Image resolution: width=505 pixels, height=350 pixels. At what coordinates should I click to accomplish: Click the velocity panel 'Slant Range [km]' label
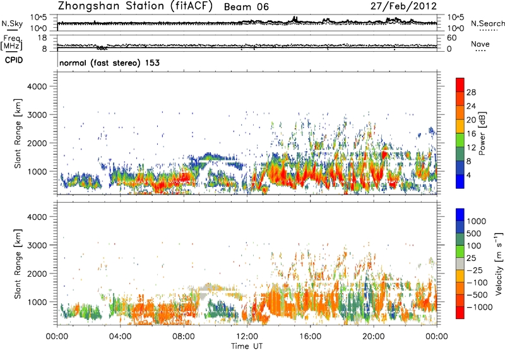[18, 263]
